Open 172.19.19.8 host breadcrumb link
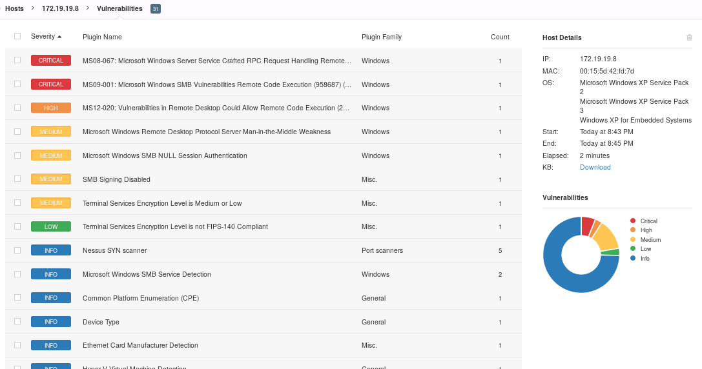This screenshot has height=369, width=702. [x=60, y=8]
